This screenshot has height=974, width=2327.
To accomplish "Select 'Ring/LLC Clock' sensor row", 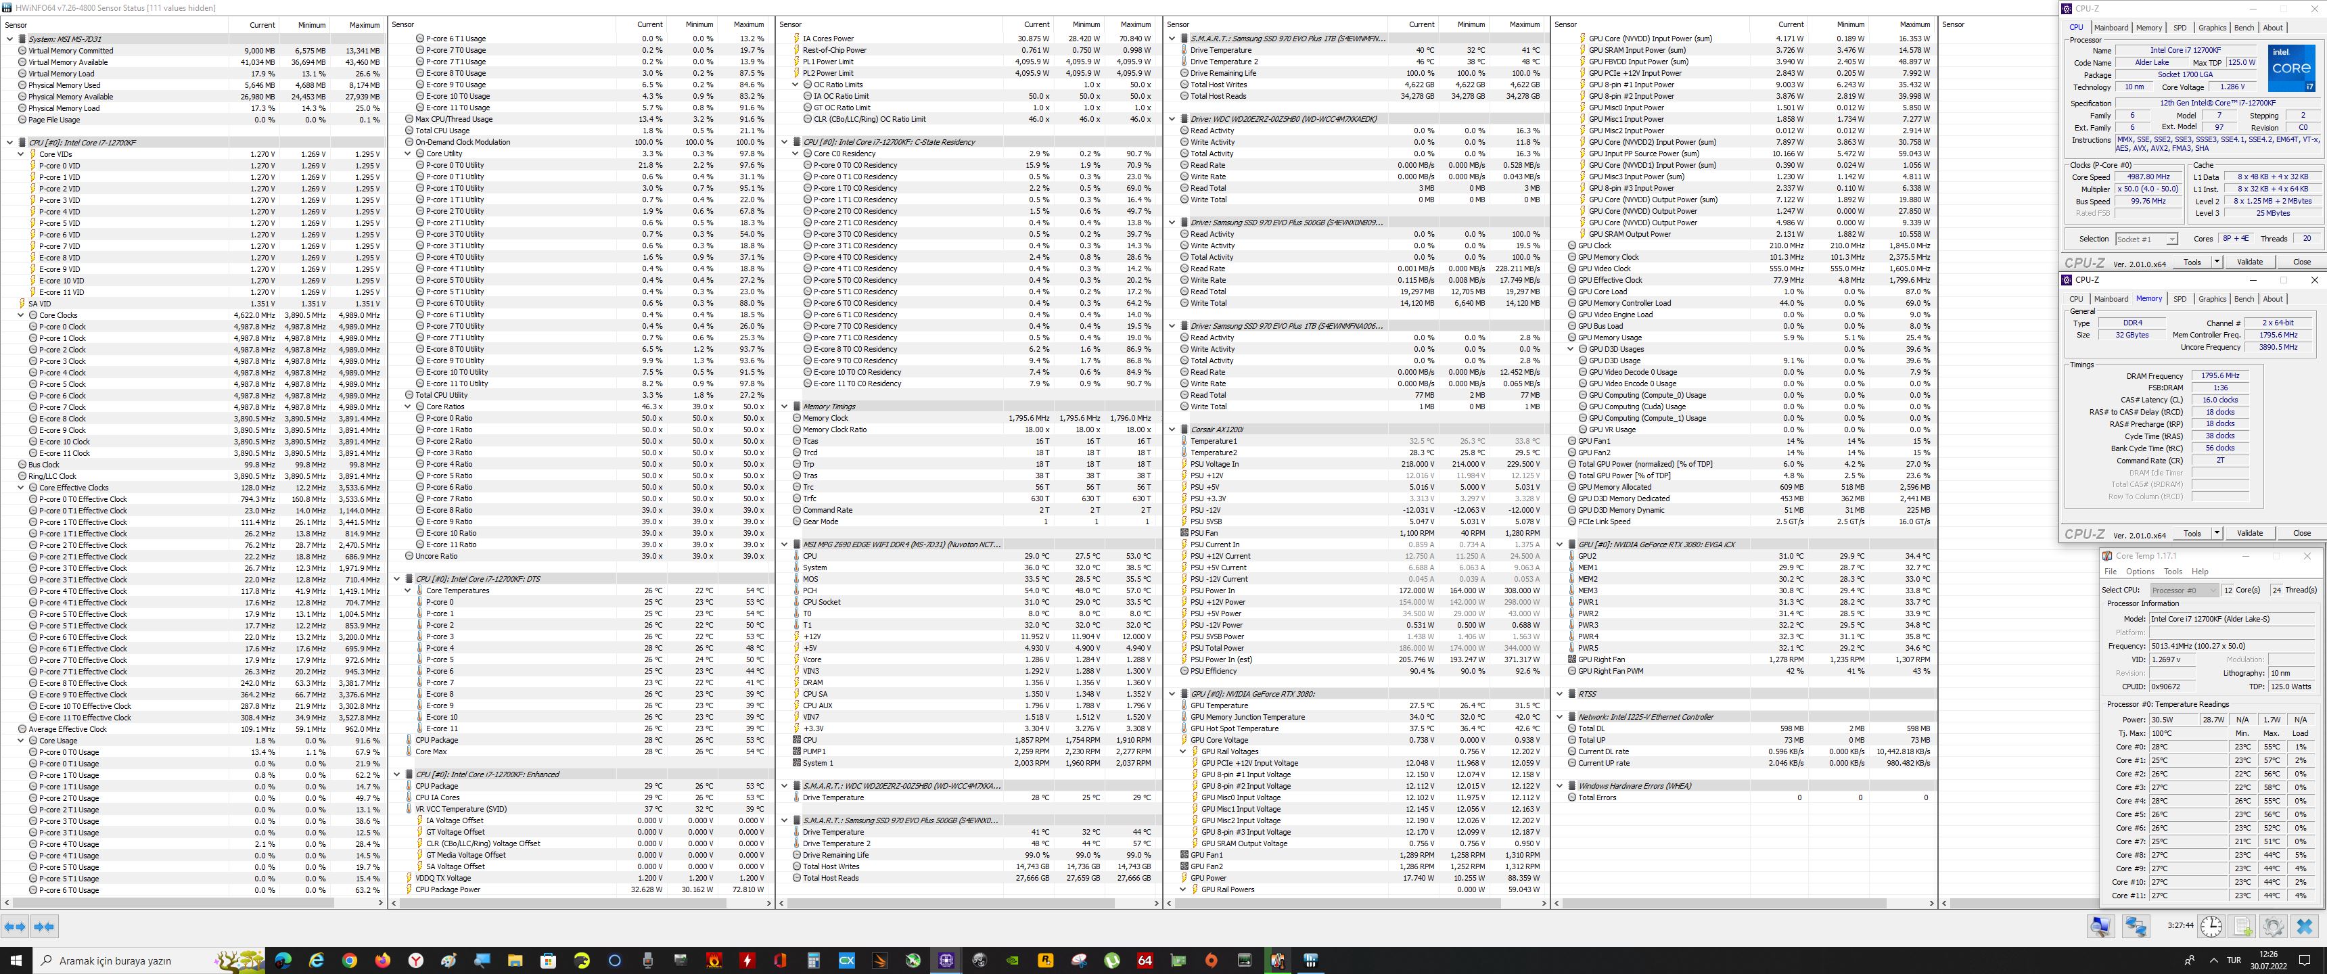I will [x=192, y=476].
